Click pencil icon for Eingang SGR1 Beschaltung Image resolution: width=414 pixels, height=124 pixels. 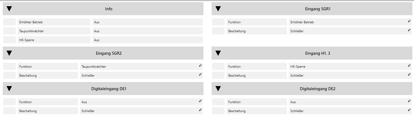click(409, 30)
